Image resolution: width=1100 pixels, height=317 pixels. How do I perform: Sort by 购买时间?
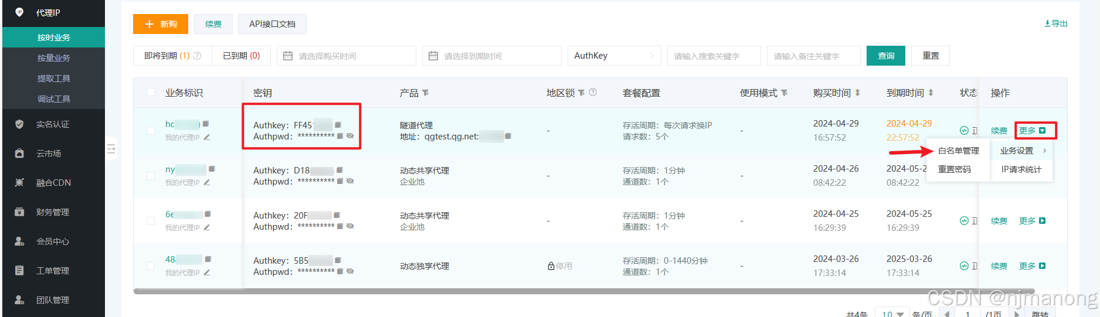coord(857,93)
